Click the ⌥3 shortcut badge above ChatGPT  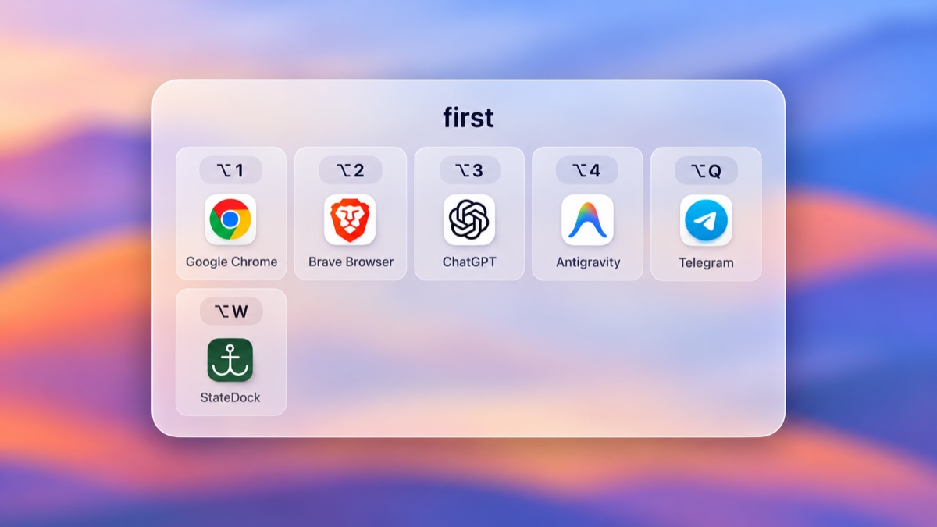coord(469,170)
